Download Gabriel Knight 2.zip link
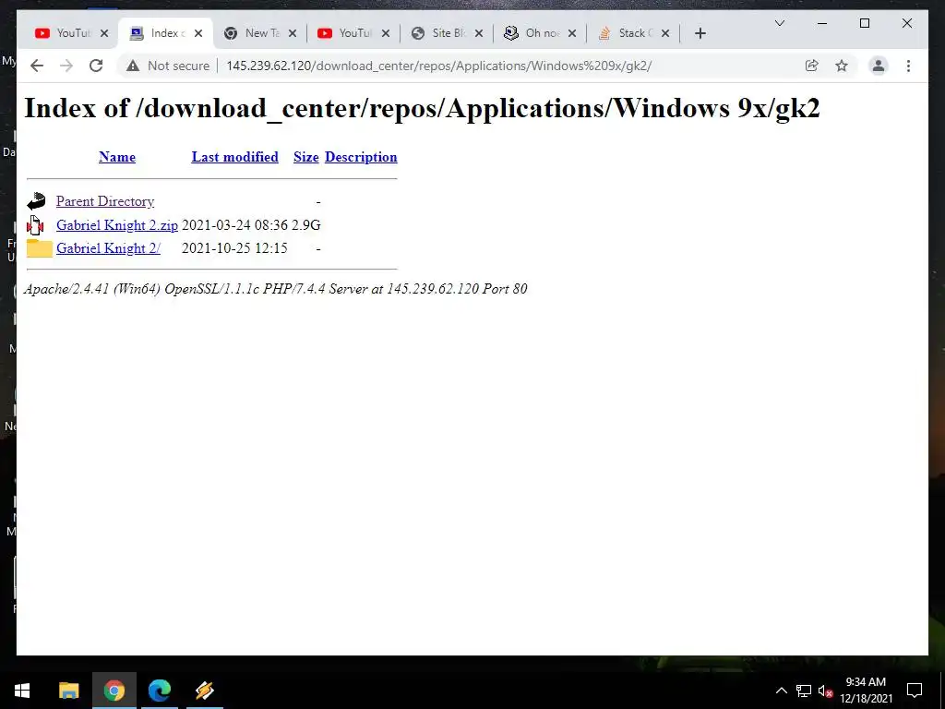945x709 pixels. [117, 225]
